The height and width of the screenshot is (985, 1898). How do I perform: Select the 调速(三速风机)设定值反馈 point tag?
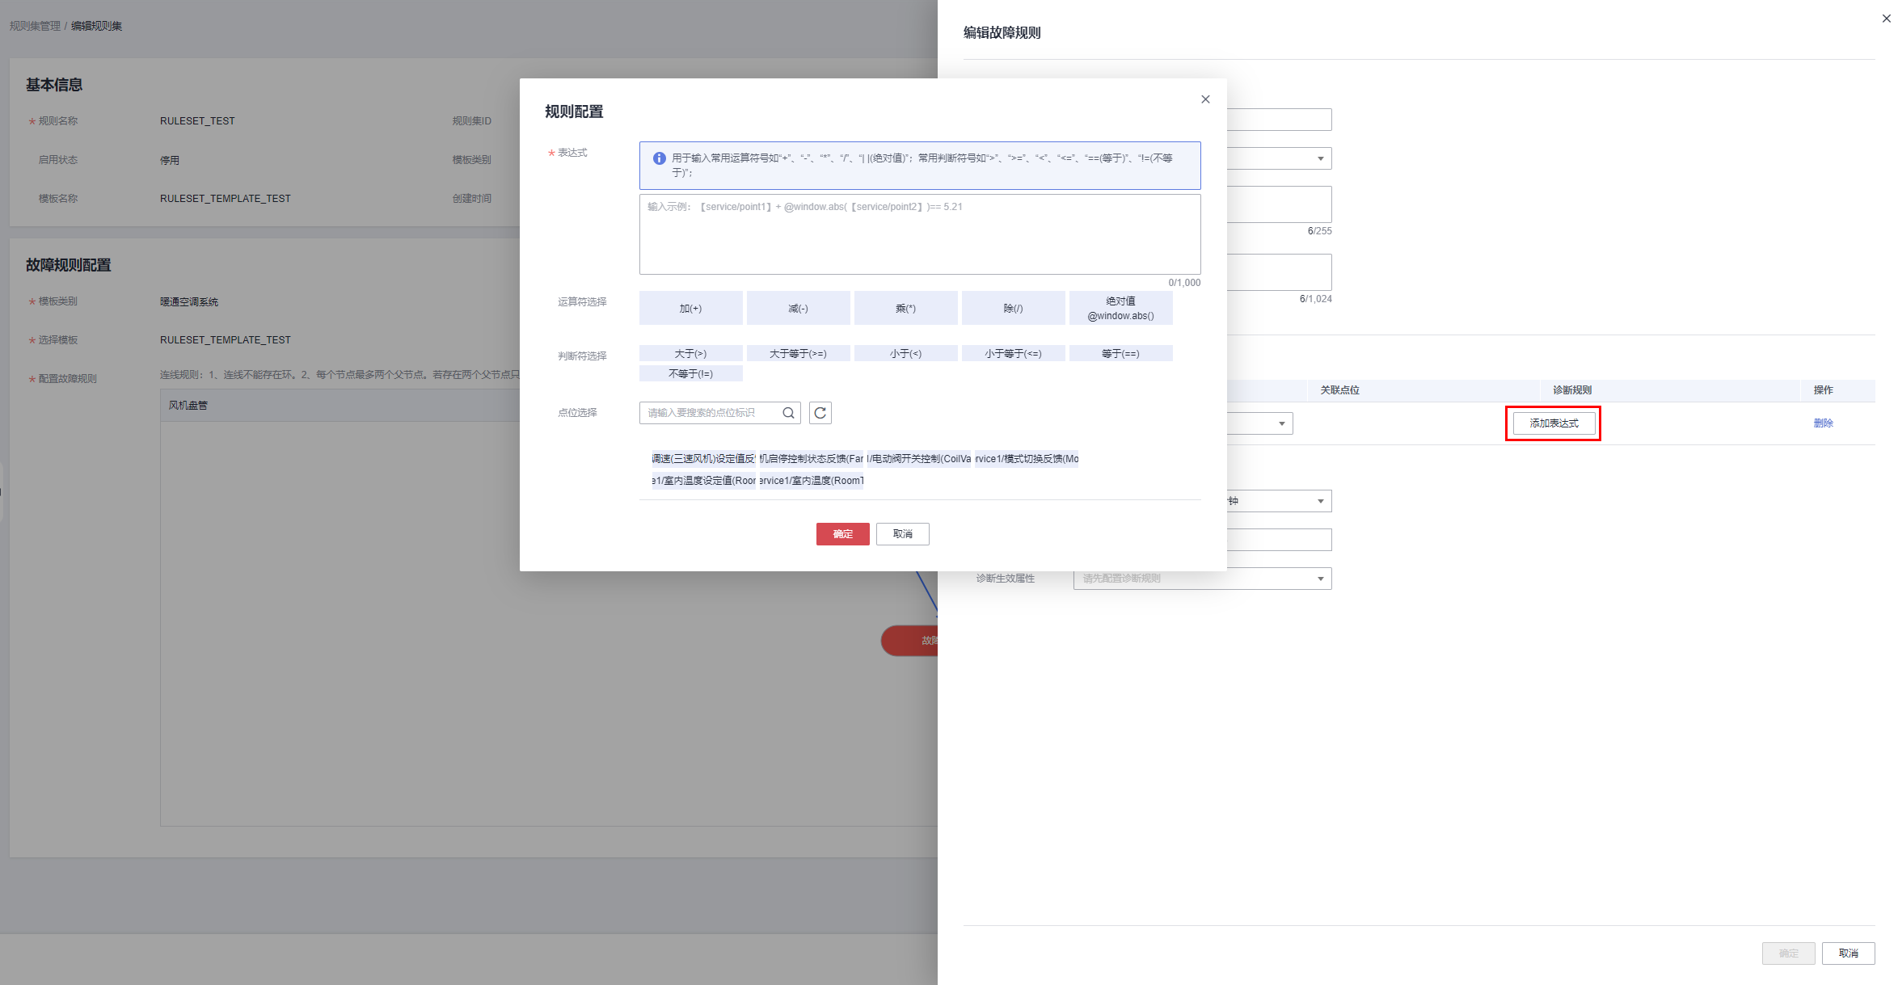[x=703, y=459]
